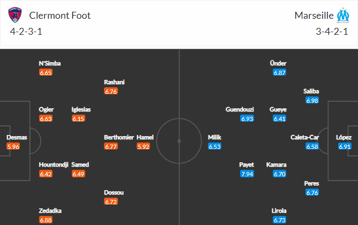Select Payet's 7.94 rating badge
358x225 pixels.
(x=247, y=174)
